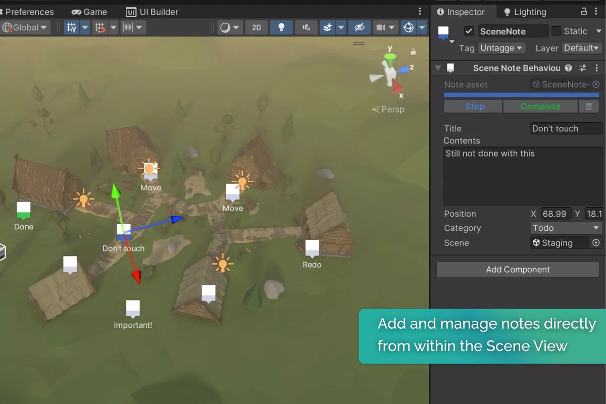Image resolution: width=606 pixels, height=404 pixels.
Task: Open the Tag dropdown
Action: tap(502, 48)
